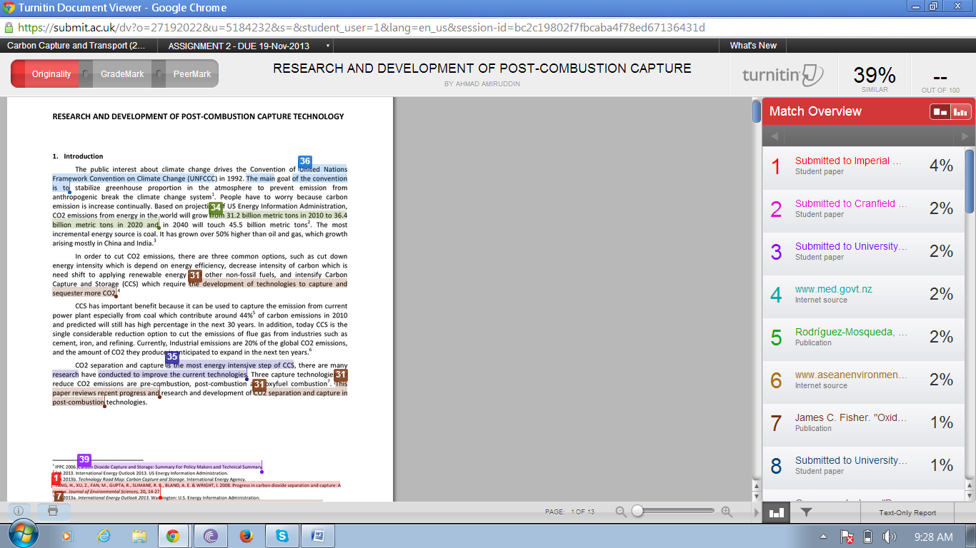Open the filter and settings funnel icon
976x548 pixels.
click(806, 512)
